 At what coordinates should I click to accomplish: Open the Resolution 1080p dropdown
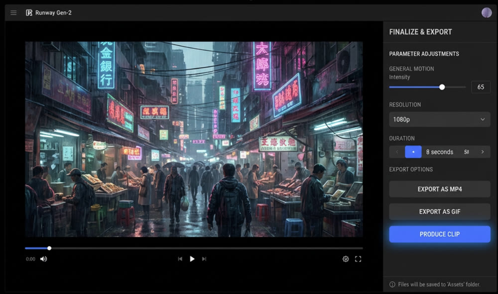point(439,119)
